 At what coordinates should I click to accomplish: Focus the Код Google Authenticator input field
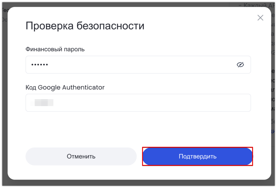138,103
